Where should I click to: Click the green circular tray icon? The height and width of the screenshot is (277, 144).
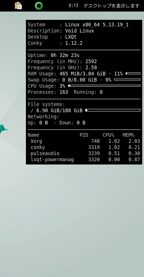tap(39, 6)
